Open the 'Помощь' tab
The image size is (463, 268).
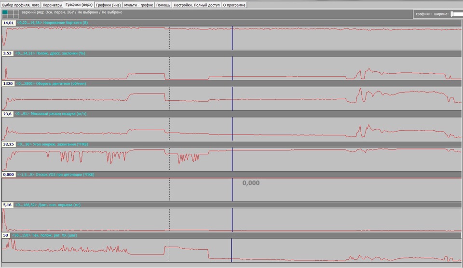(163, 5)
